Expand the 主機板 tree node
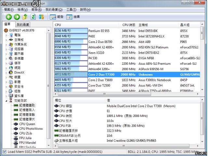 point(6,40)
